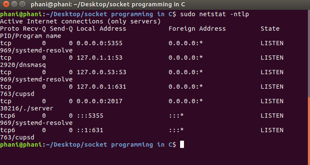
Task: Click local address ::1:631
Action: [x=90, y=130]
